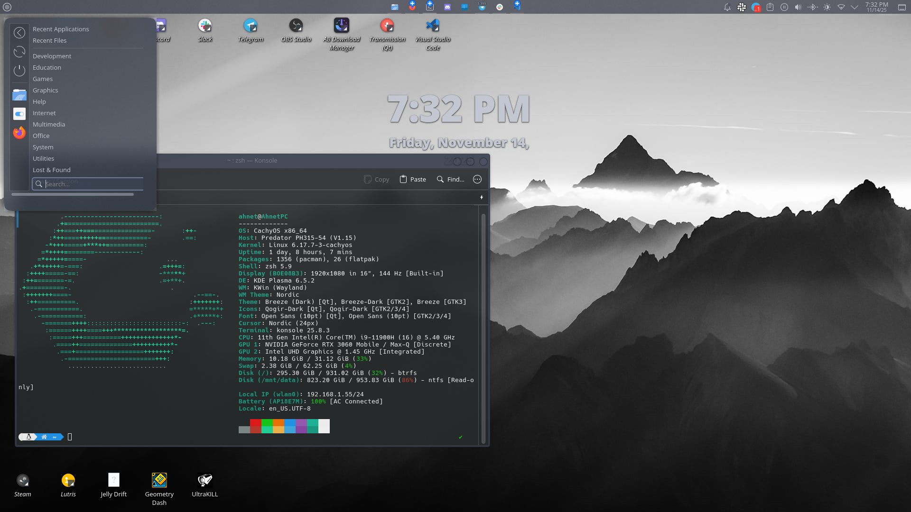Screen dimensions: 911x512
Task: Expand the Development category in the launcher
Action: (52, 56)
